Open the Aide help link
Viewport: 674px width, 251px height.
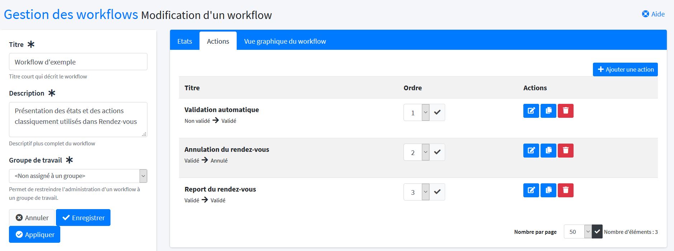[x=653, y=14]
